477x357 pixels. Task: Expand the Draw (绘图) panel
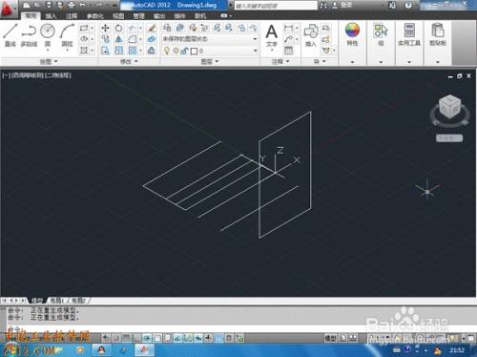49,61
